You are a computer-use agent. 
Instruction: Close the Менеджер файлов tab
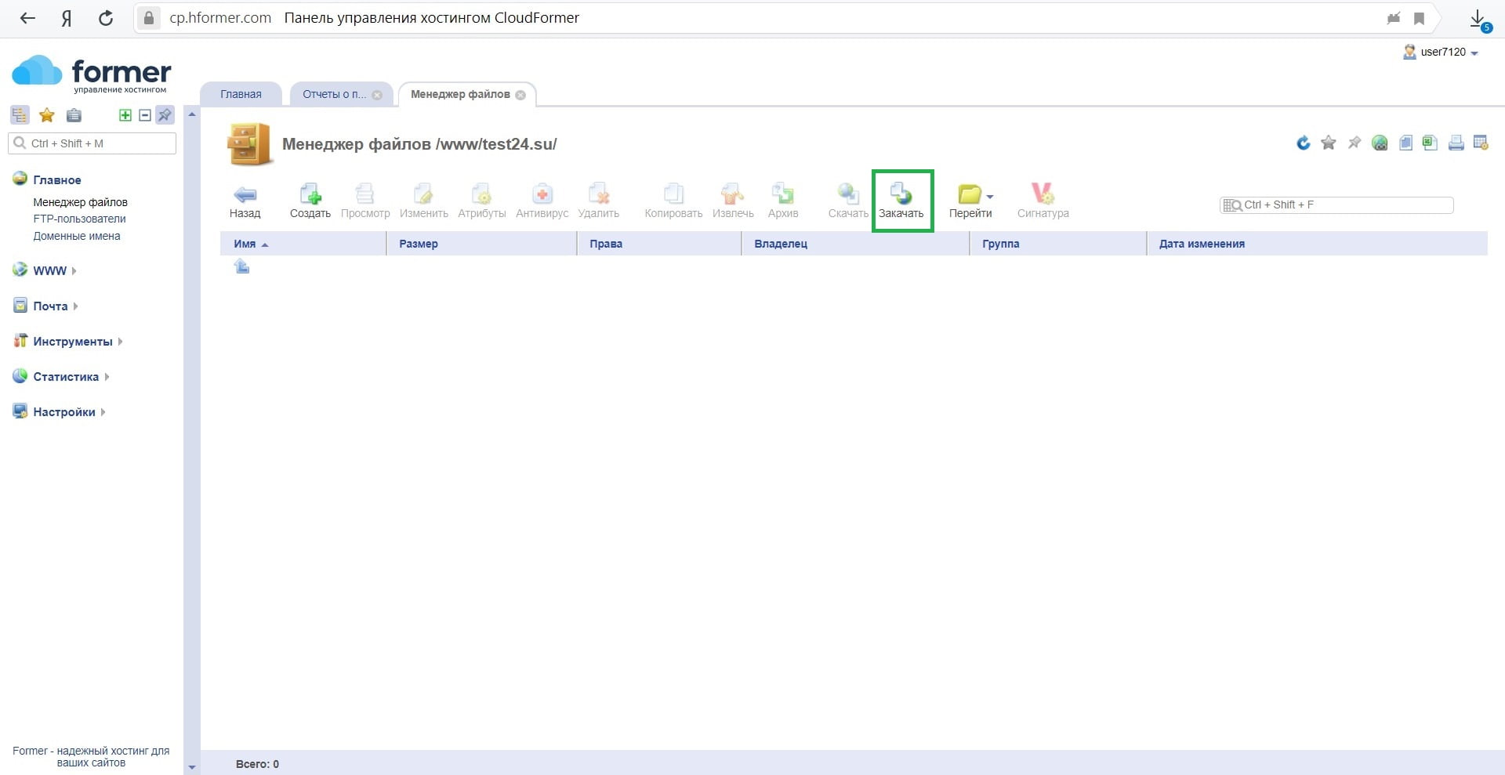520,95
